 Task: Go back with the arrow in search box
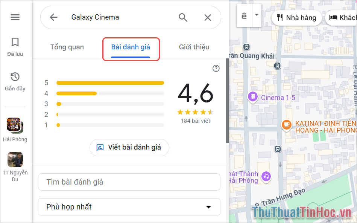coord(54,17)
